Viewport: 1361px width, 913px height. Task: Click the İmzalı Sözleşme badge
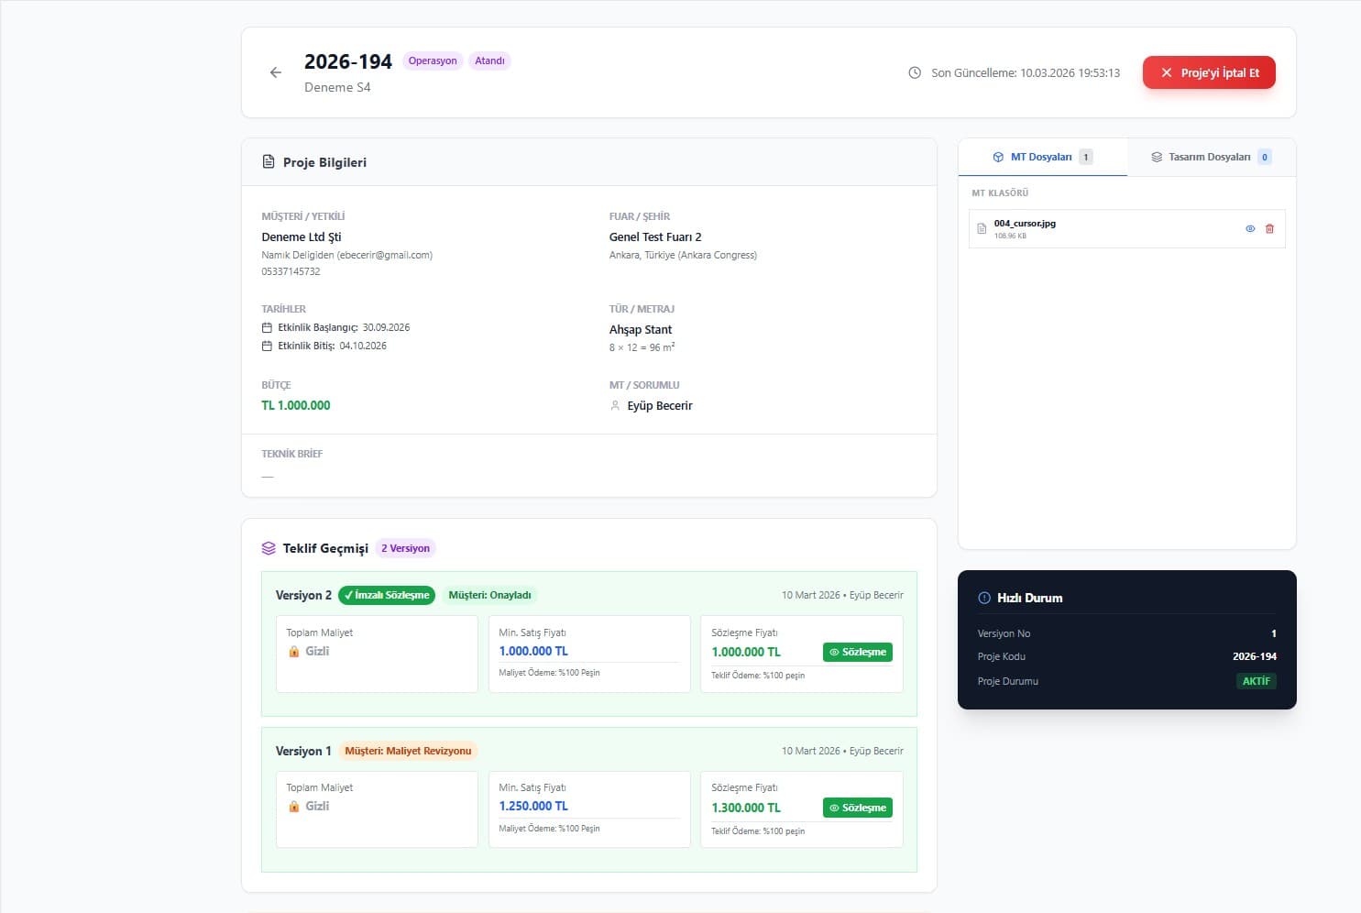[387, 595]
